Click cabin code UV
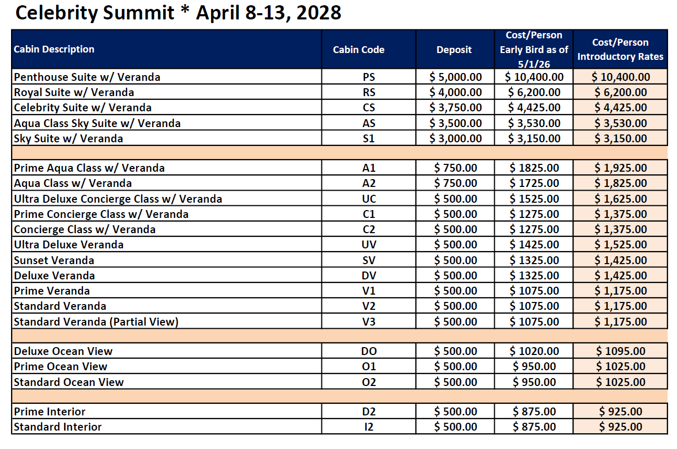Viewport: 677px width, 449px height. click(x=369, y=245)
